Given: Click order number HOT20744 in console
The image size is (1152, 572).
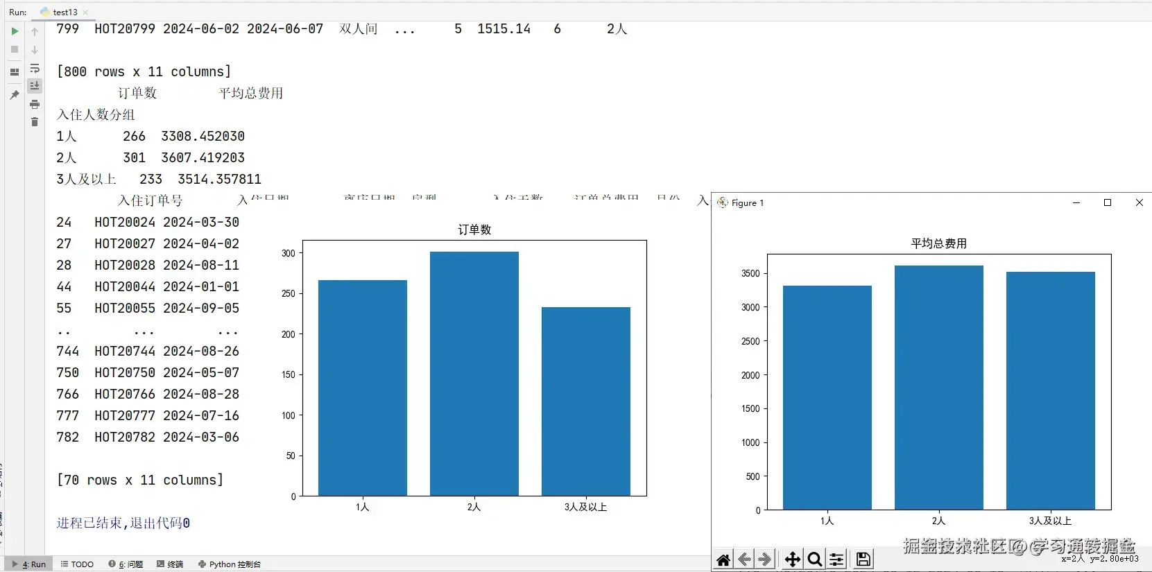Looking at the screenshot, I should point(125,351).
